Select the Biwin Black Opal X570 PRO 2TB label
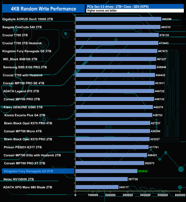186x202 pixels. [x=28, y=139]
